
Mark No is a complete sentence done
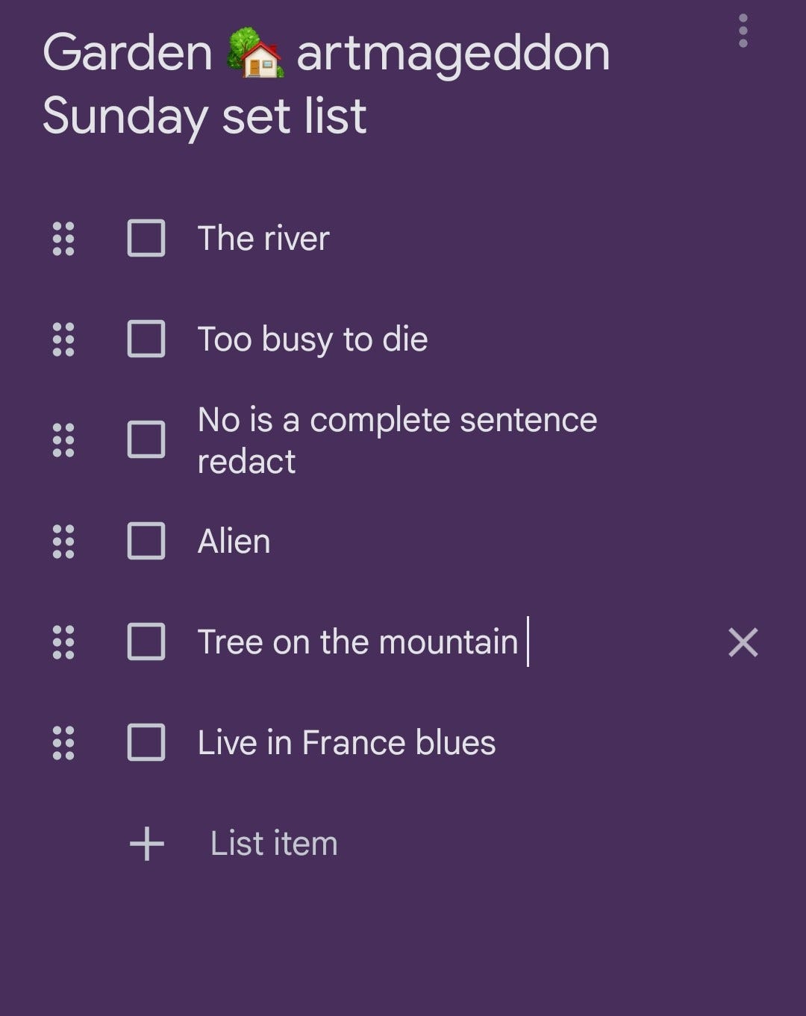coord(146,440)
